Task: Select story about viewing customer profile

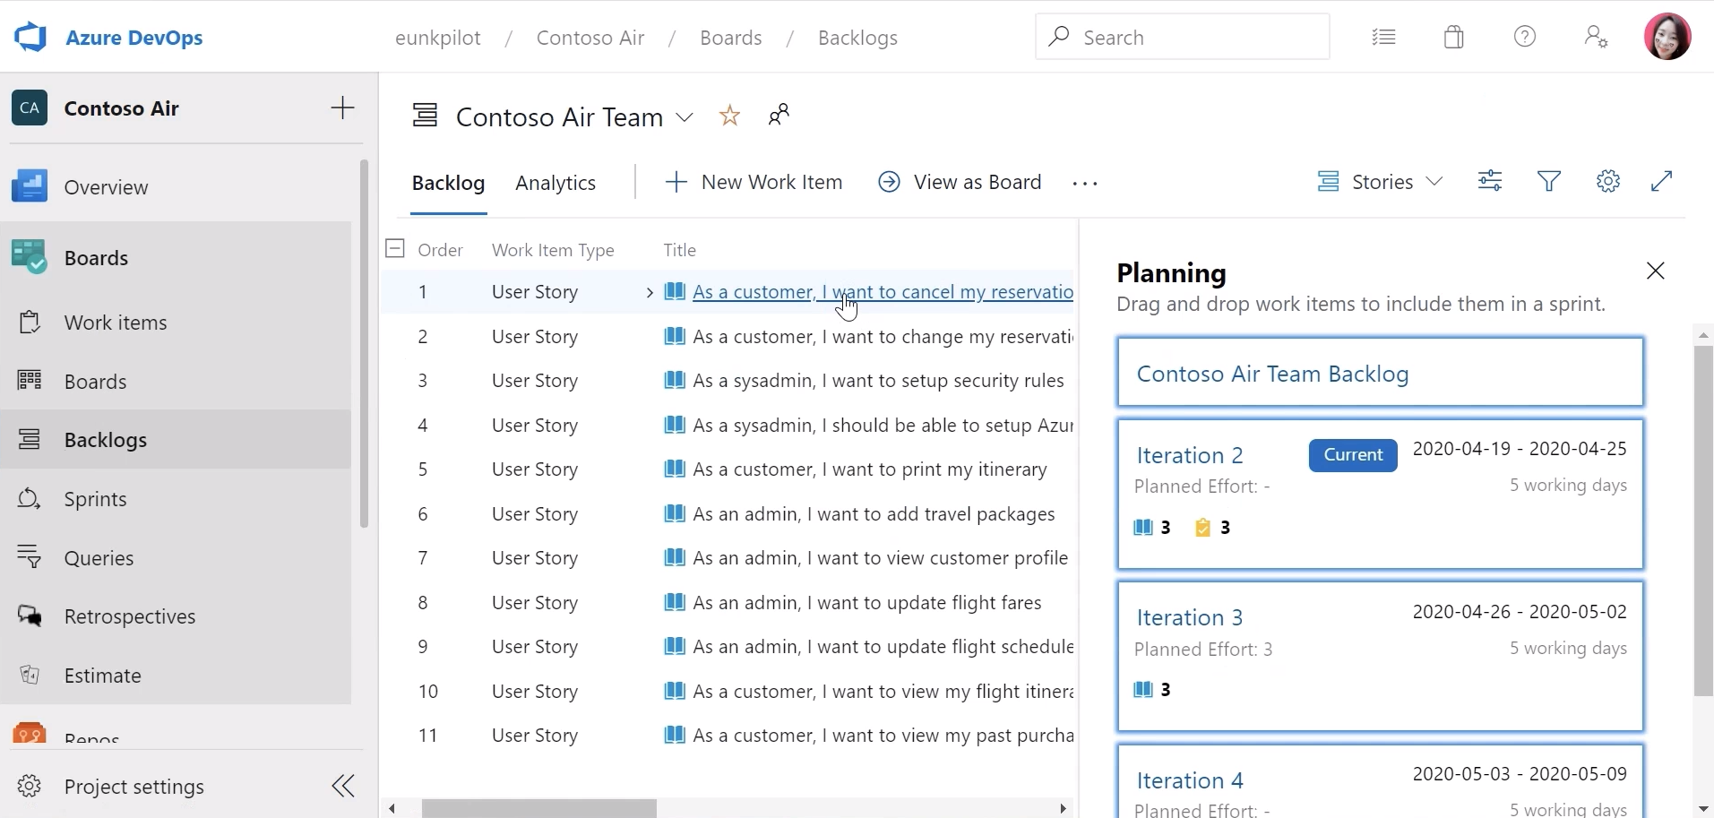Action: [x=880, y=558]
